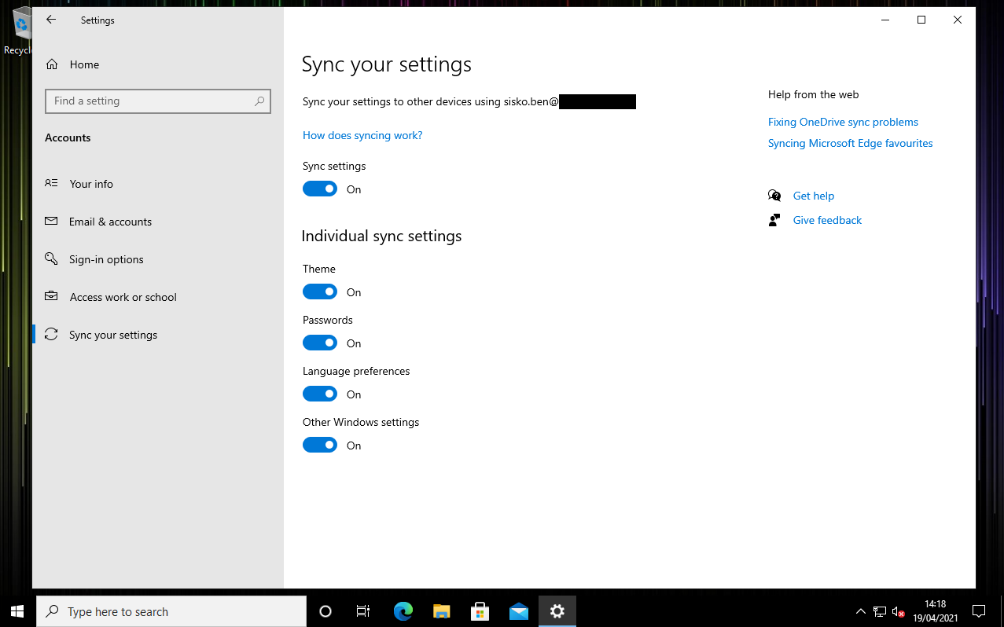Launch Microsoft Edge from the taskbar

tap(403, 611)
